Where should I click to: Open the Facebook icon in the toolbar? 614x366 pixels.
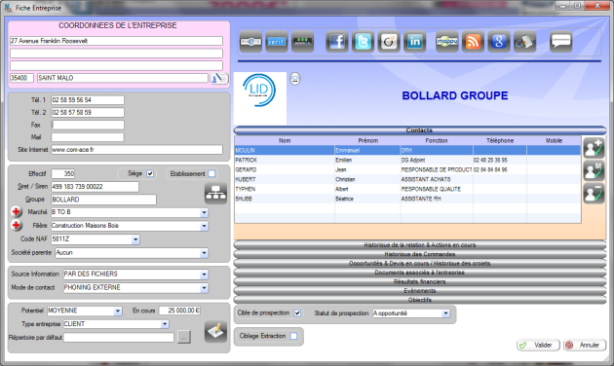tap(337, 41)
